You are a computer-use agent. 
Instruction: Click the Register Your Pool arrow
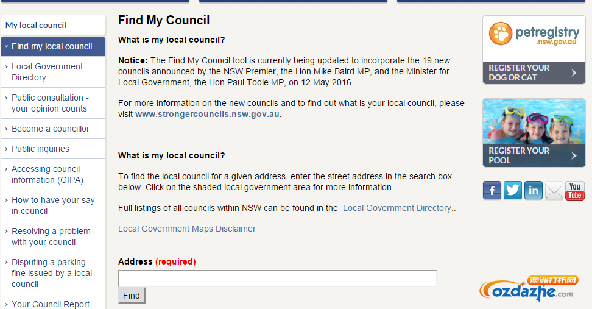click(574, 156)
